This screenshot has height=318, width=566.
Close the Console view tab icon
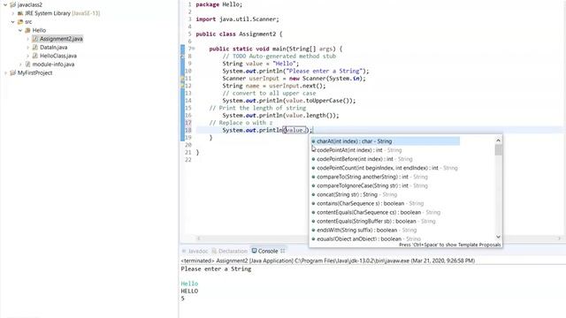pos(283,251)
